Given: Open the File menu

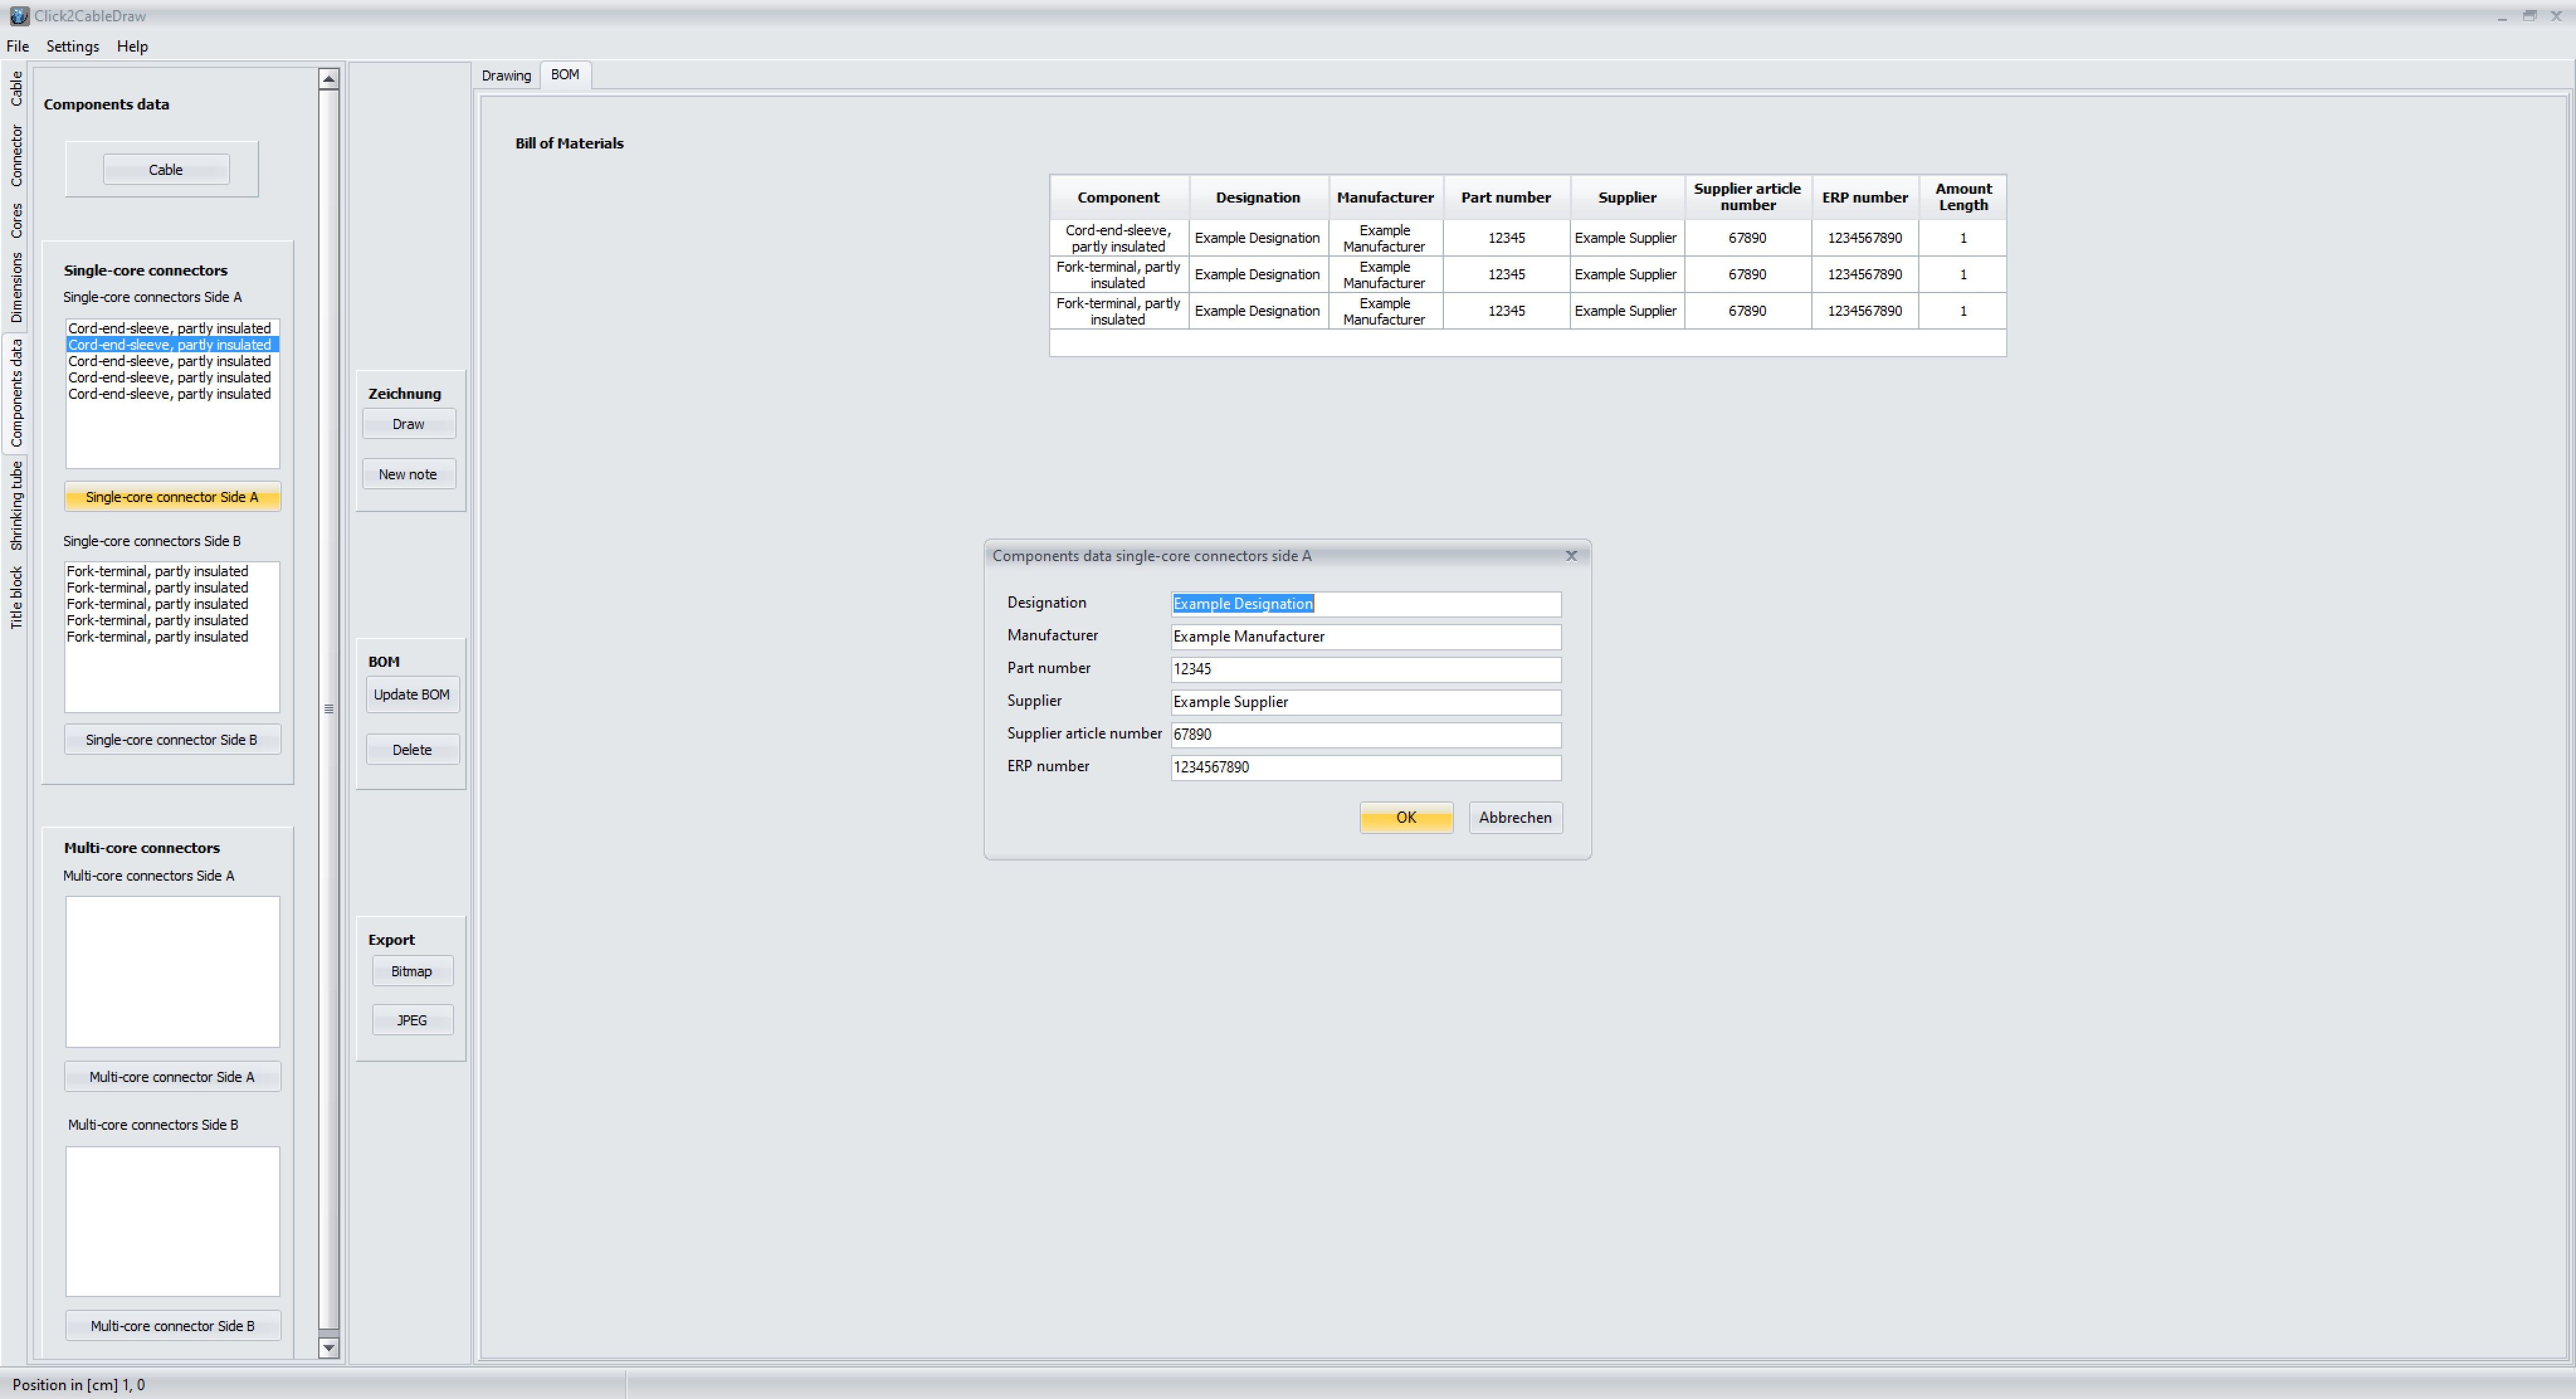Looking at the screenshot, I should [18, 46].
